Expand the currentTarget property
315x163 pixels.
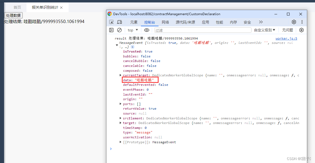[120, 75]
